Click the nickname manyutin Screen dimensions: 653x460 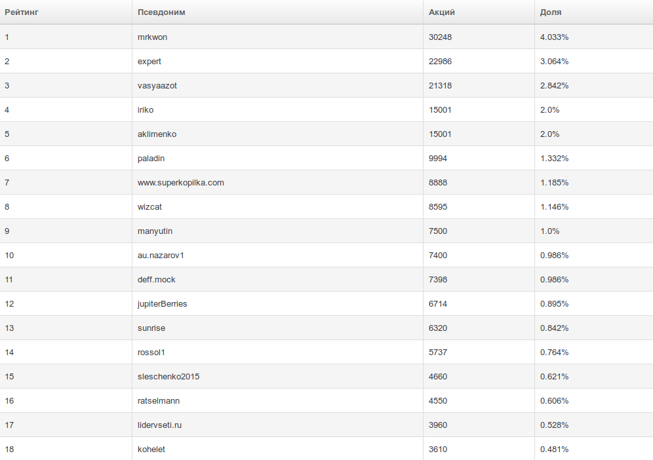pyautogui.click(x=155, y=231)
